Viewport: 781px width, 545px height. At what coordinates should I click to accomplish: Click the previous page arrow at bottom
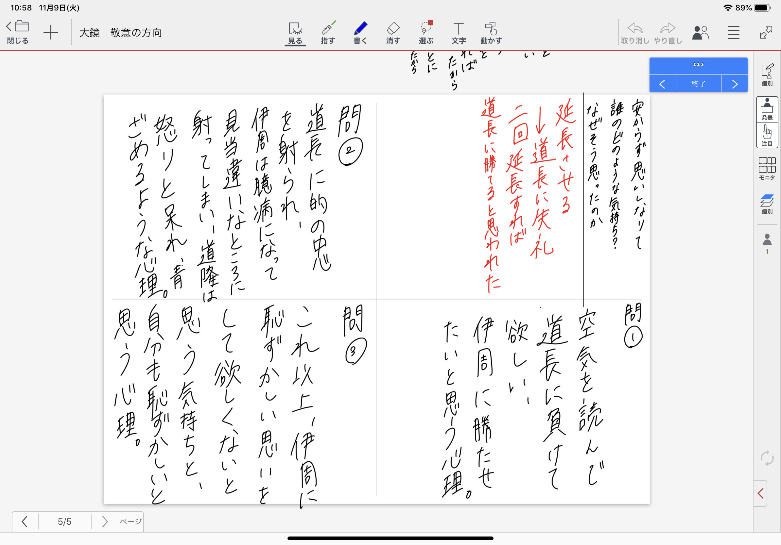coord(25,521)
